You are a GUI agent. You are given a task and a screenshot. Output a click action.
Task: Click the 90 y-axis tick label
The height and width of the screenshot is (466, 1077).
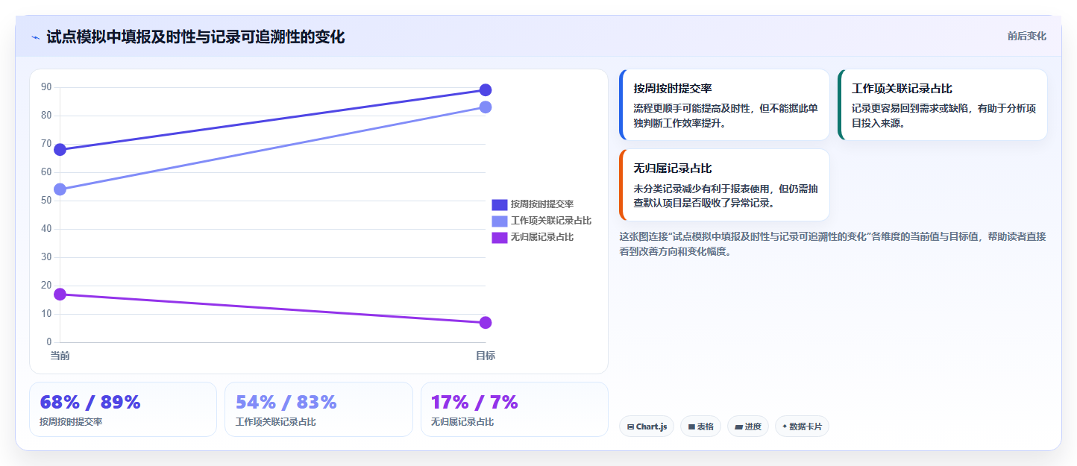click(46, 87)
